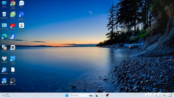
Task: Select the UniKeyNT desktop icon
Action: point(4,60)
